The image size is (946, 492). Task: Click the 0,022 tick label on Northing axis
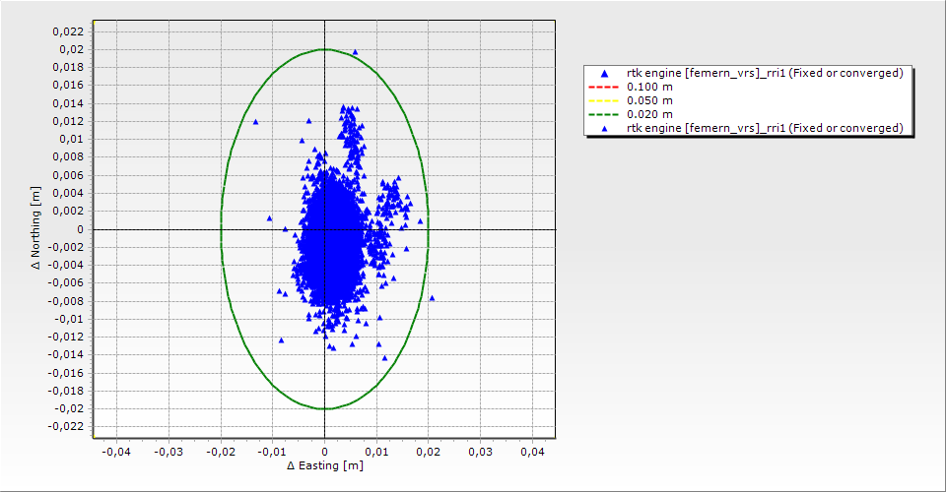[67, 31]
